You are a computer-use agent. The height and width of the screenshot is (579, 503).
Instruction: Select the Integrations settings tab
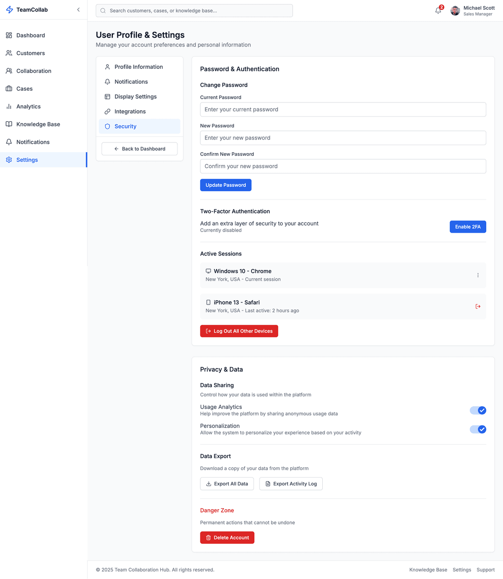coord(130,112)
